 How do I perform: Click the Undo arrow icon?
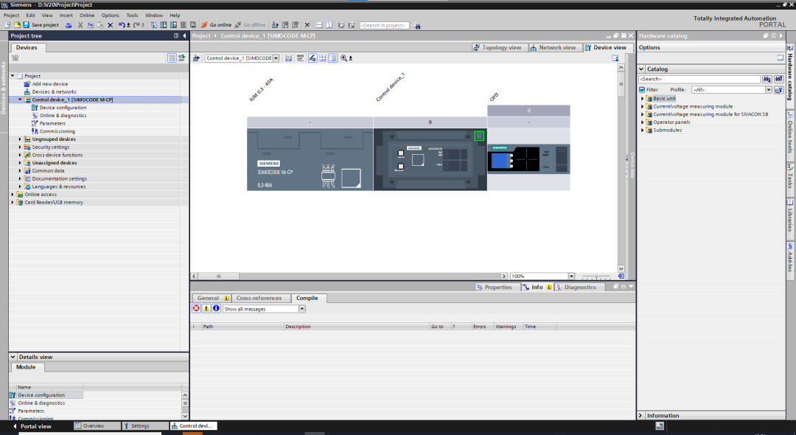click(x=122, y=25)
